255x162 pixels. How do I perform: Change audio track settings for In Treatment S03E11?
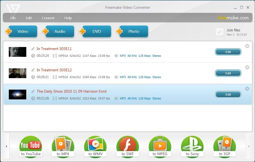140,56
